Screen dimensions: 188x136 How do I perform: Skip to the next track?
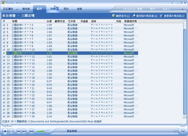pos(23,131)
